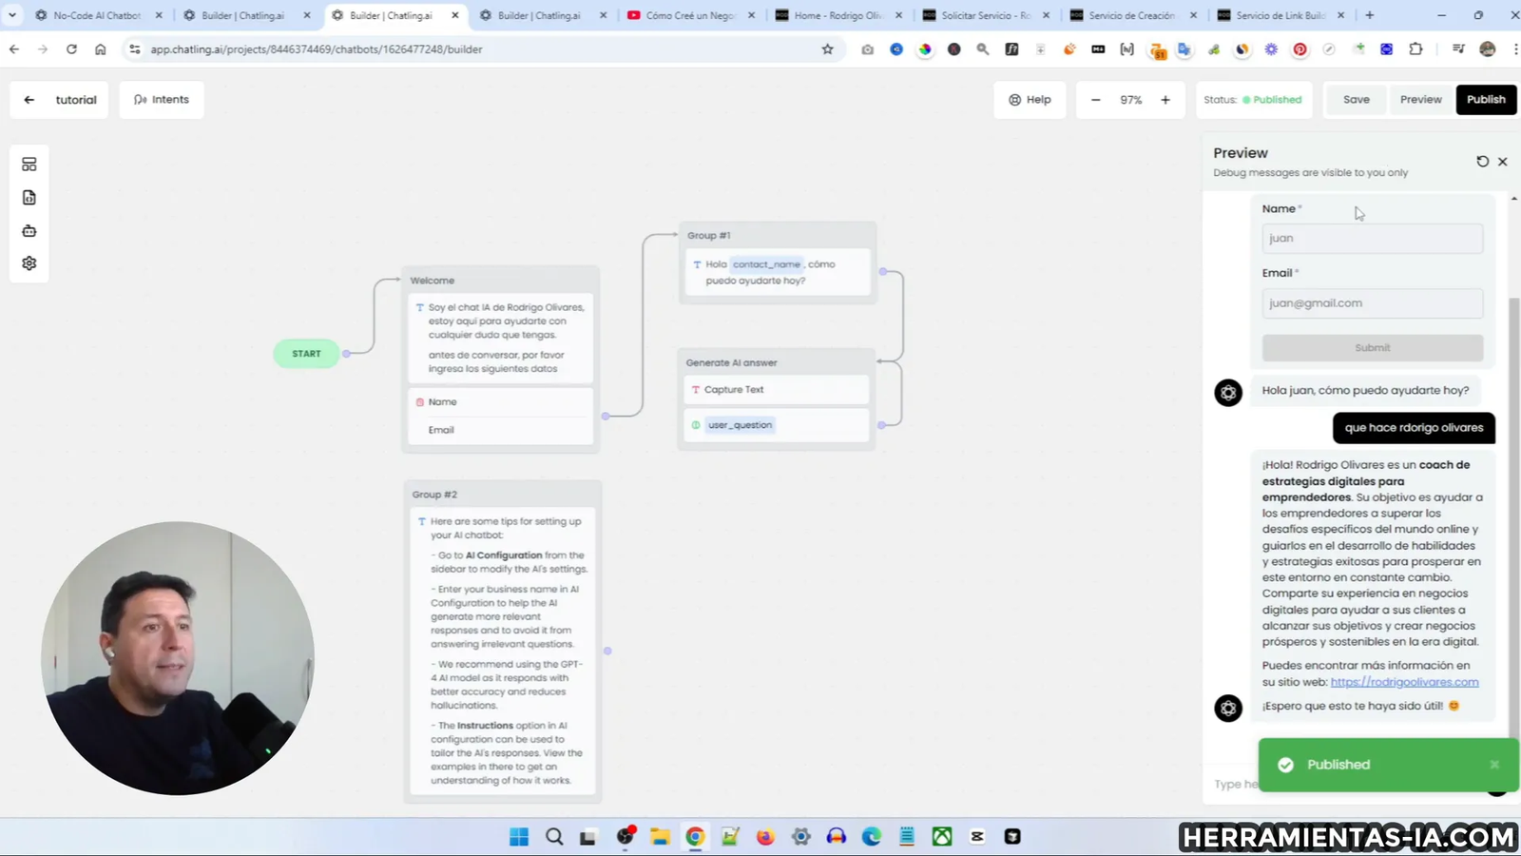Select the START node on the canvas
1521x856 pixels.
(306, 353)
